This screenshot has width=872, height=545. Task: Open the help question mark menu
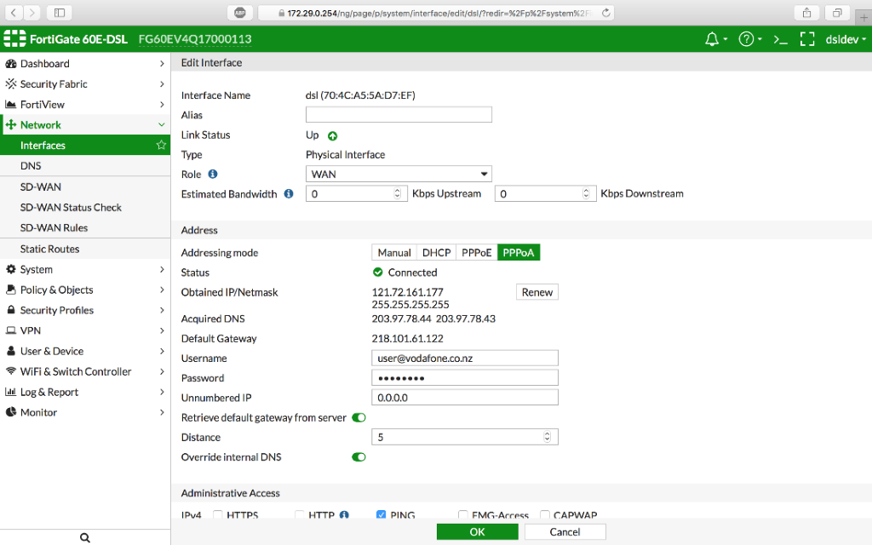[x=746, y=39]
